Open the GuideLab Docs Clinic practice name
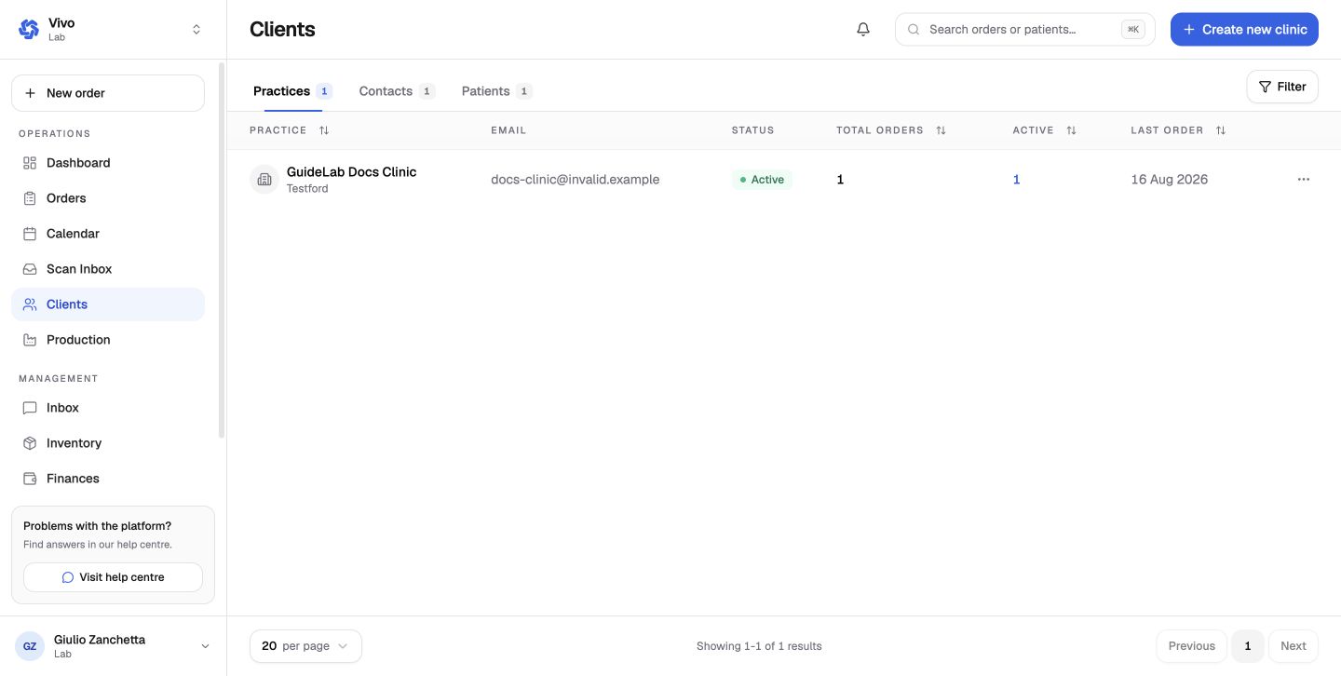The image size is (1341, 676). pyautogui.click(x=351, y=172)
